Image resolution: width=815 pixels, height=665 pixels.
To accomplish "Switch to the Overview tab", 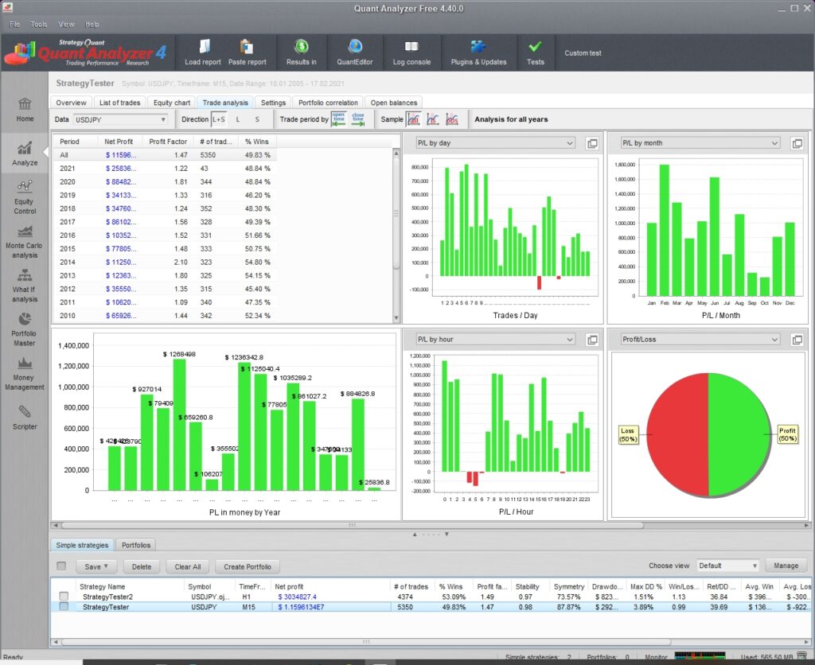I will pyautogui.click(x=71, y=103).
